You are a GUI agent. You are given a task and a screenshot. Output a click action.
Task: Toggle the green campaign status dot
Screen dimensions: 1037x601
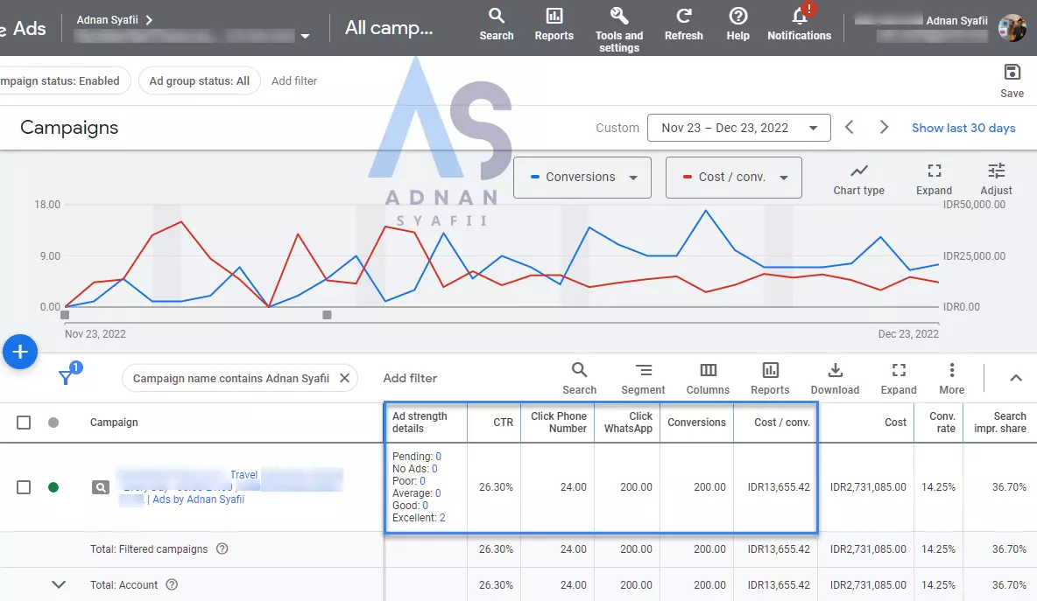pos(53,487)
